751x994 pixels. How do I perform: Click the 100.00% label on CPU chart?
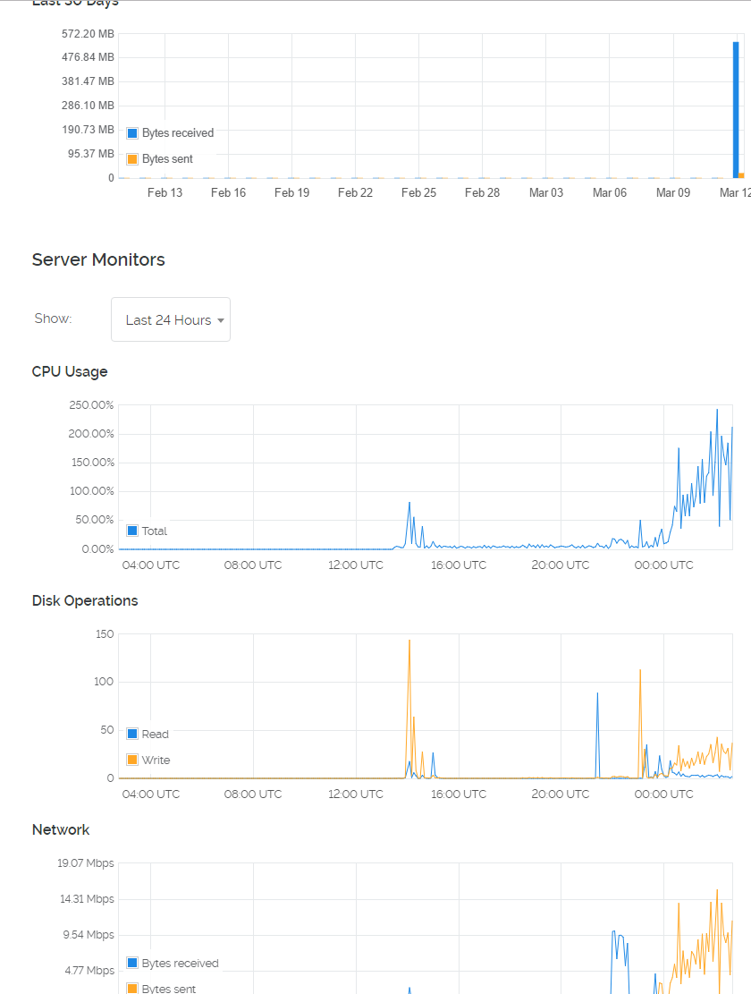[x=91, y=490]
